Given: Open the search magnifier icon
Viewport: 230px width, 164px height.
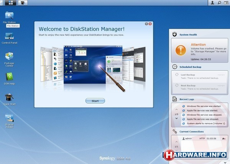Looking at the screenshot, I should pyautogui.click(x=219, y=3).
